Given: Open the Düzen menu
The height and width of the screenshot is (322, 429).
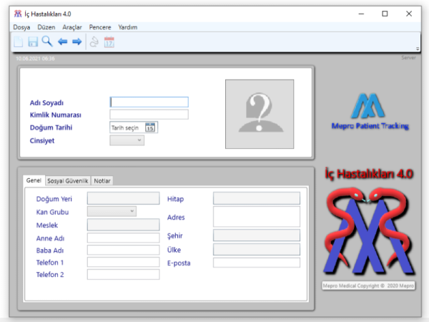Looking at the screenshot, I should pos(46,27).
